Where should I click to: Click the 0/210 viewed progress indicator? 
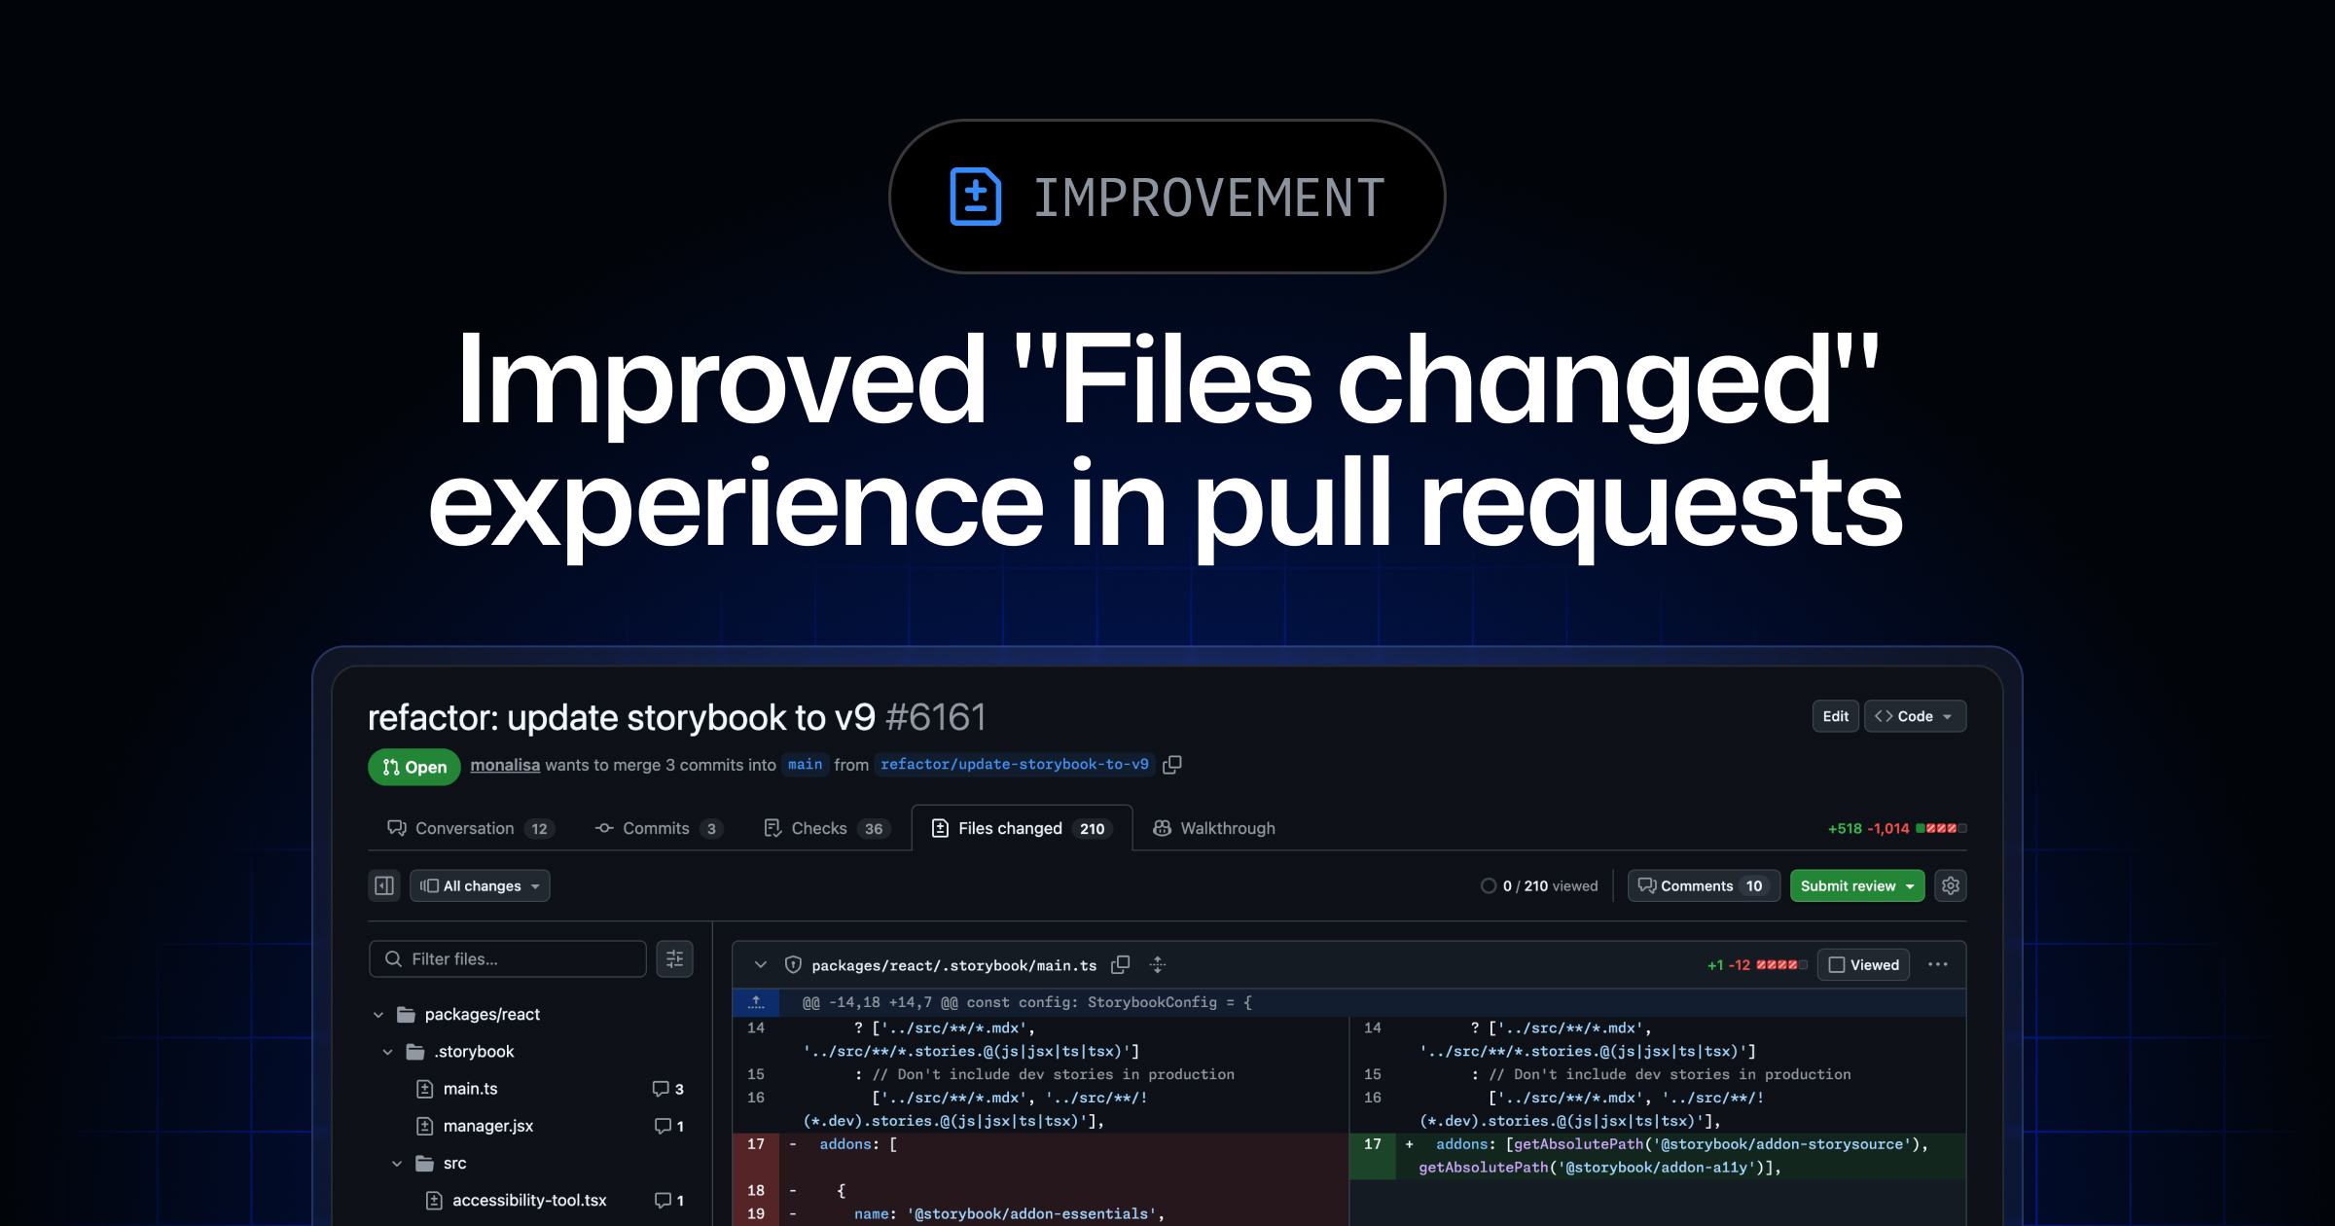[x=1537, y=885]
